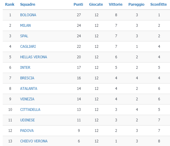Click the VENEZIA team link

(27, 99)
